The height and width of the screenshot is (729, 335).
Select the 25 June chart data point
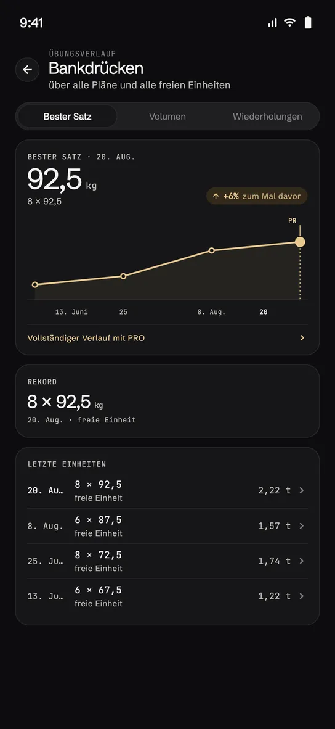click(x=123, y=276)
